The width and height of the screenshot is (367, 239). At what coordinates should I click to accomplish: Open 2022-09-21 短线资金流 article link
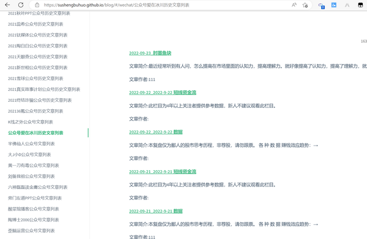(x=163, y=171)
